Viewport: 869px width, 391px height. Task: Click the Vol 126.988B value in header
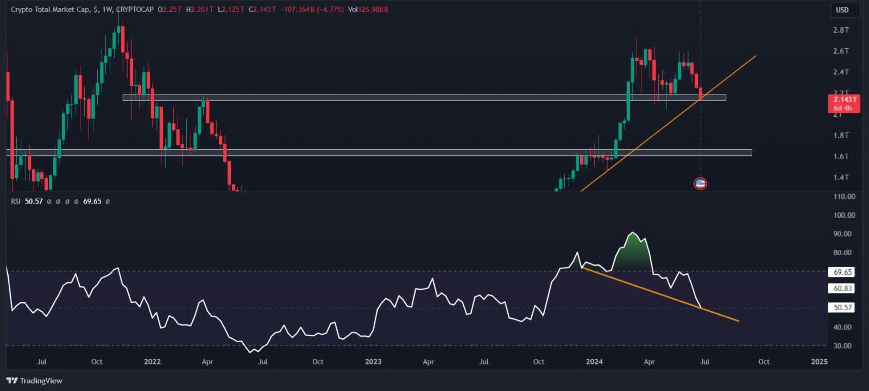tap(373, 9)
